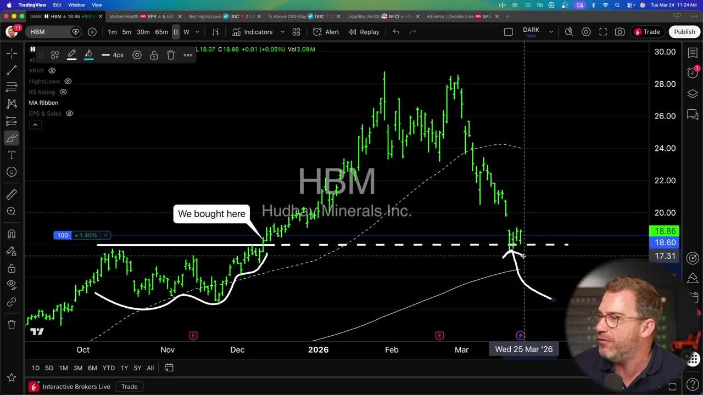Expand the weekly W timeframe dropdown
This screenshot has width=703, height=395.
click(x=197, y=32)
